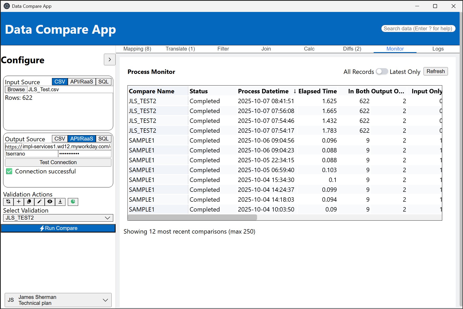Click the Search data input field
Image resolution: width=463 pixels, height=309 pixels.
click(418, 29)
